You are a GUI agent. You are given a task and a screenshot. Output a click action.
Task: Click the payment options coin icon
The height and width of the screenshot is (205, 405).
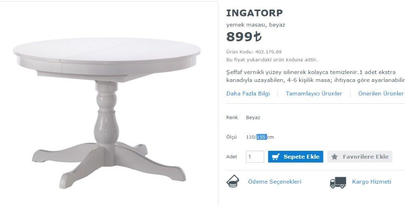233,181
